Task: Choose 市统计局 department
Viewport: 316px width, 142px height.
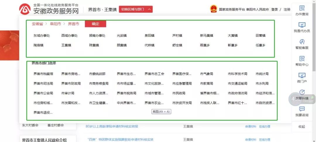Action: (262, 74)
